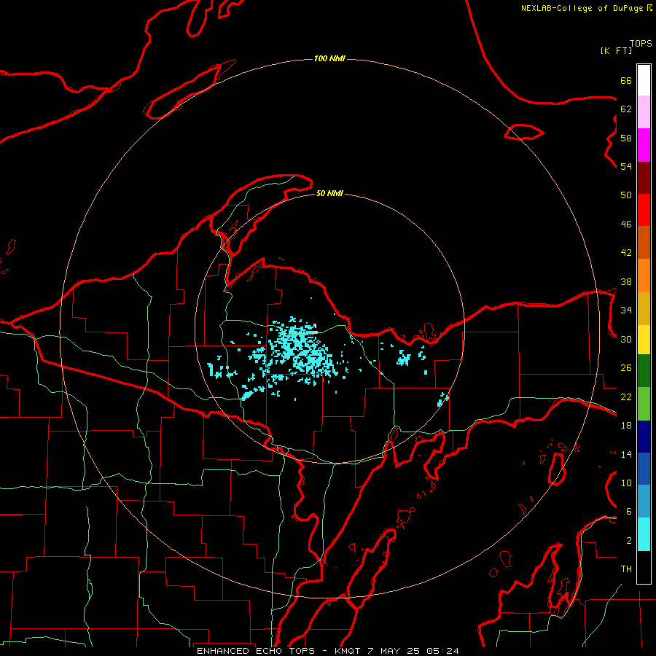Click the large cyan echo cluster at radar center
656x656 pixels.
tap(300, 351)
